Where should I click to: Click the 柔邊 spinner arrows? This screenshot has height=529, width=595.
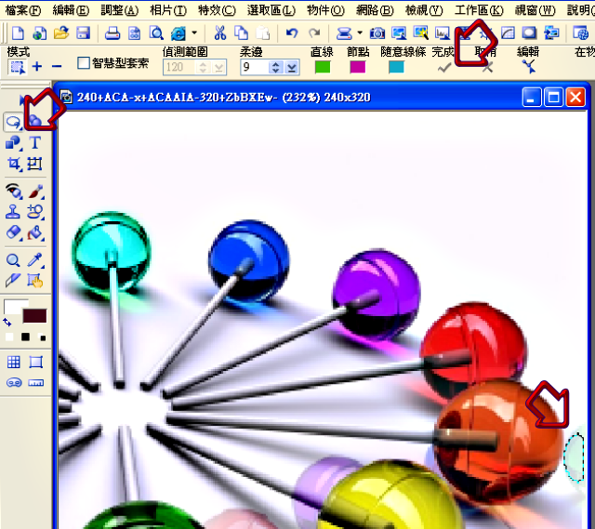[276, 68]
